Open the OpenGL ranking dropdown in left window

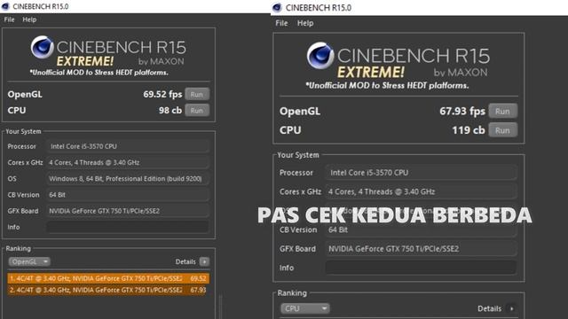pos(29,261)
